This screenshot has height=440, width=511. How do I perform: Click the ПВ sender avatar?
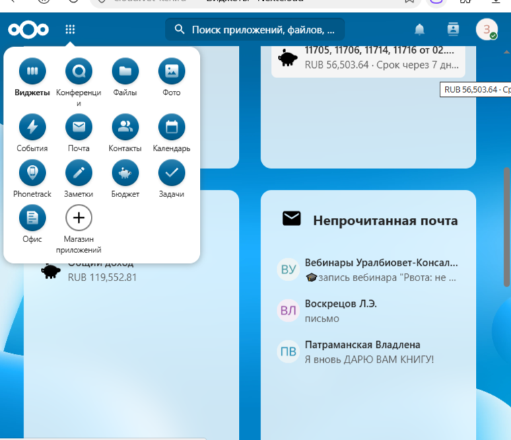click(x=288, y=352)
